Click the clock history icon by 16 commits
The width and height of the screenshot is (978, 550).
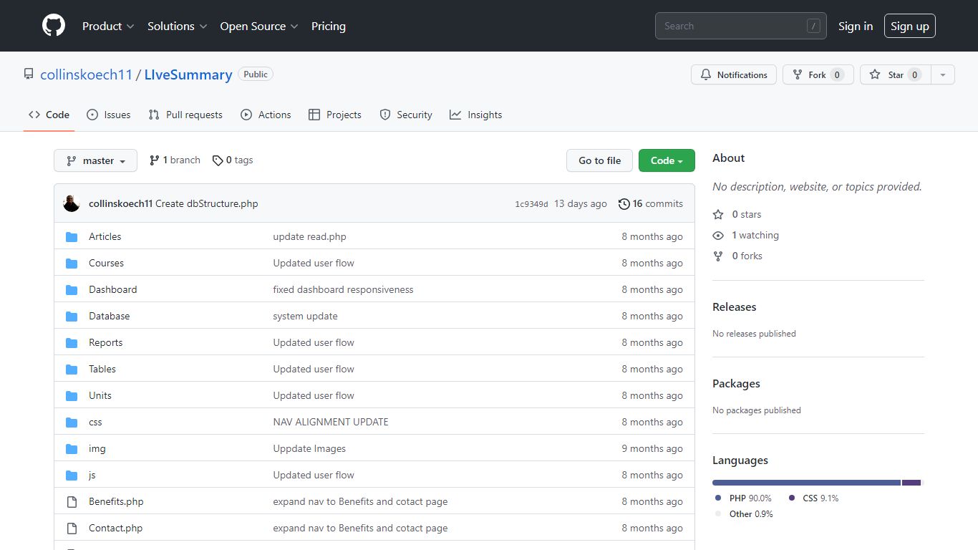coord(624,203)
